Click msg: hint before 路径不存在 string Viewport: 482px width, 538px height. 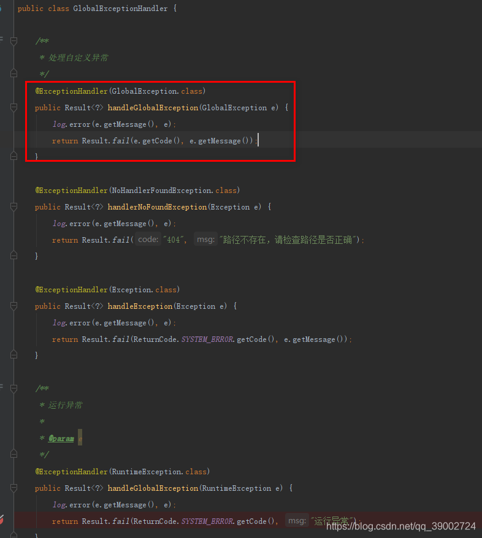[x=205, y=240]
